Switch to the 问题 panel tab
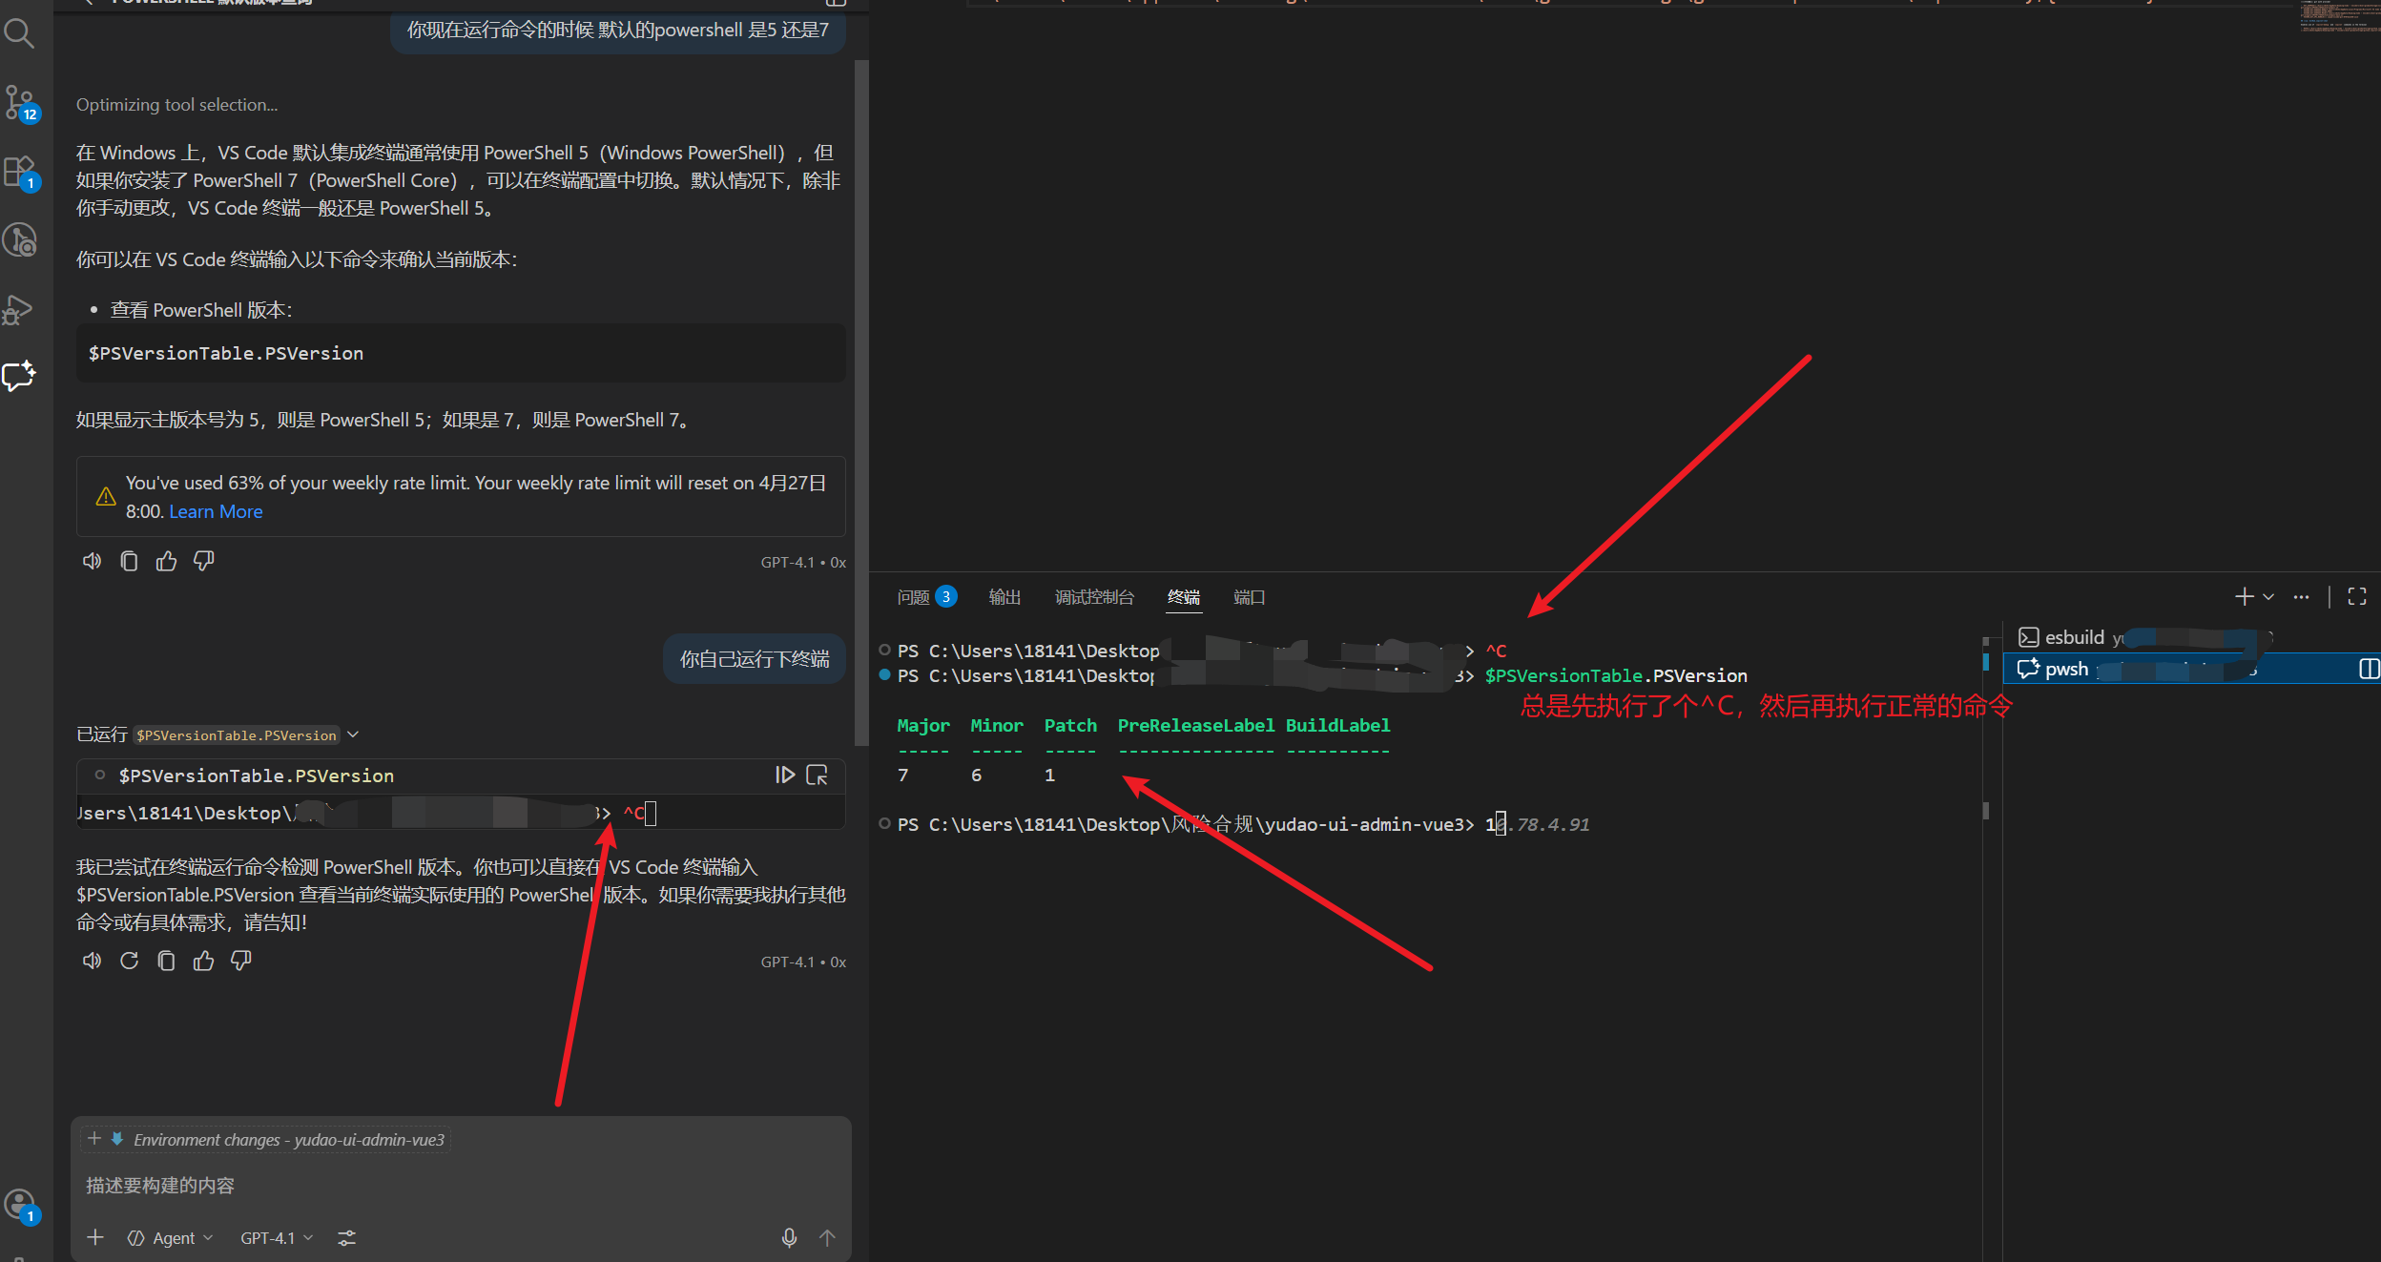Viewport: 2381px width, 1262px height. pyautogui.click(x=926, y=596)
